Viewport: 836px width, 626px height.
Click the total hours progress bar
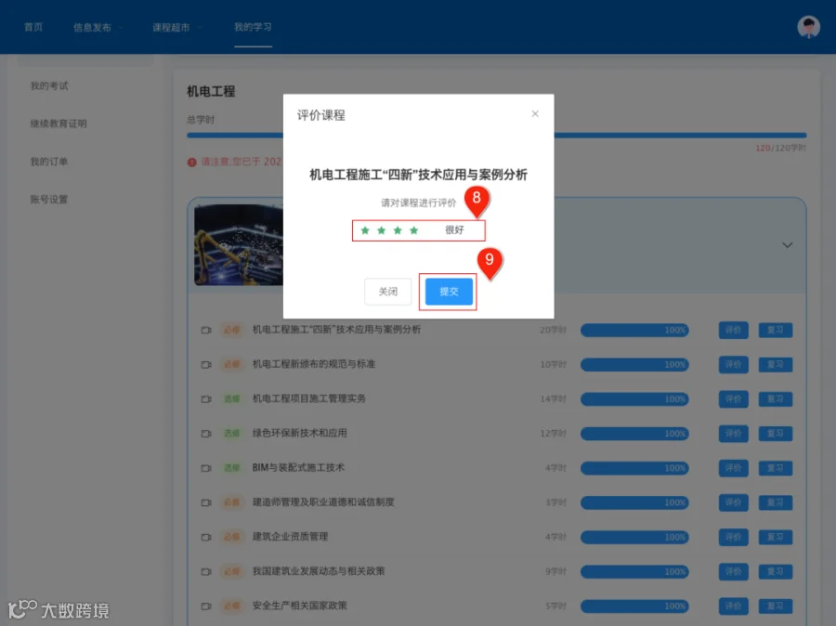(x=496, y=136)
